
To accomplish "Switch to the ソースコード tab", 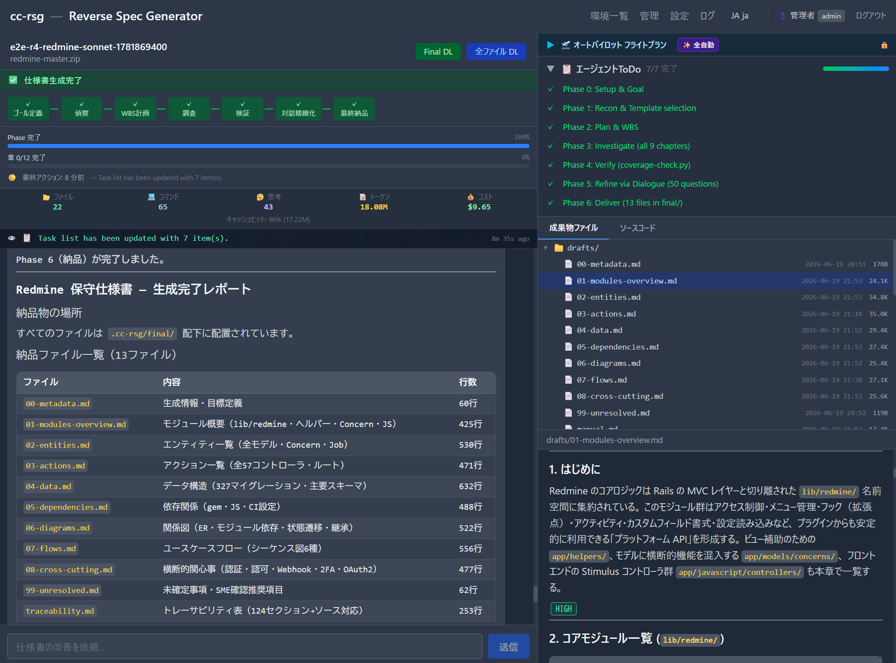I will coord(637,228).
